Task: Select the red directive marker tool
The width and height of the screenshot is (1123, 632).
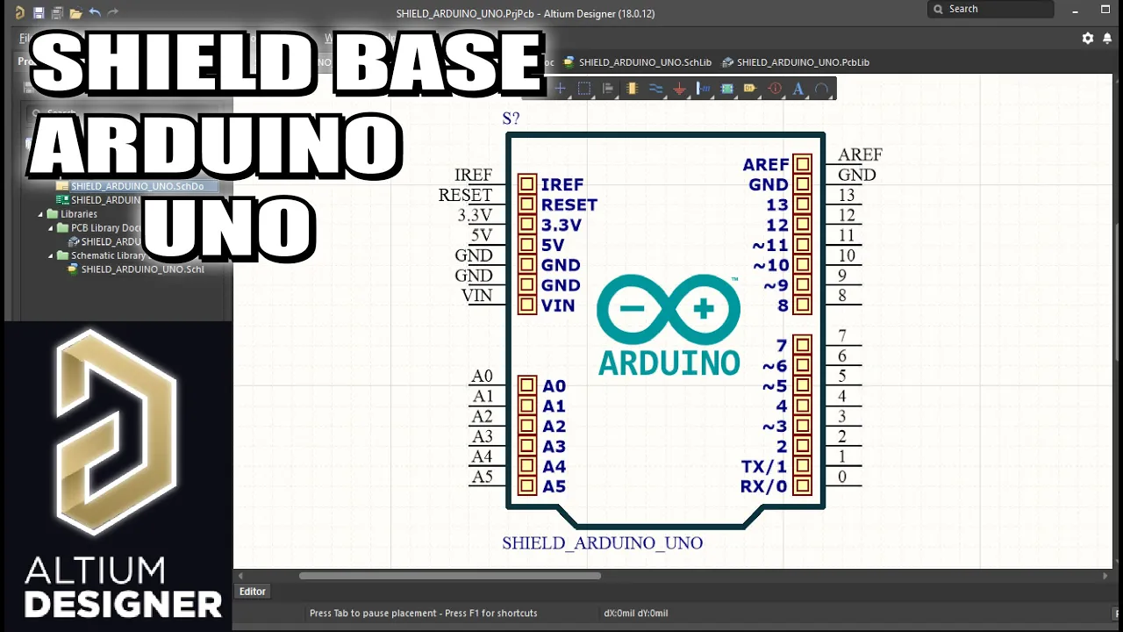Action: coord(775,89)
